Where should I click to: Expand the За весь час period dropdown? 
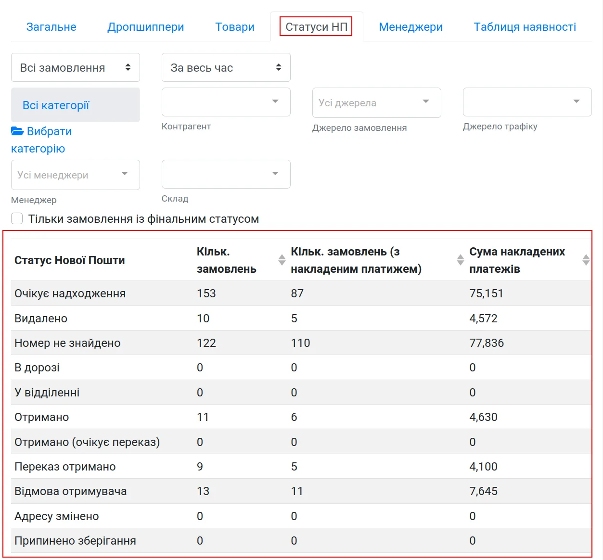[x=226, y=67]
